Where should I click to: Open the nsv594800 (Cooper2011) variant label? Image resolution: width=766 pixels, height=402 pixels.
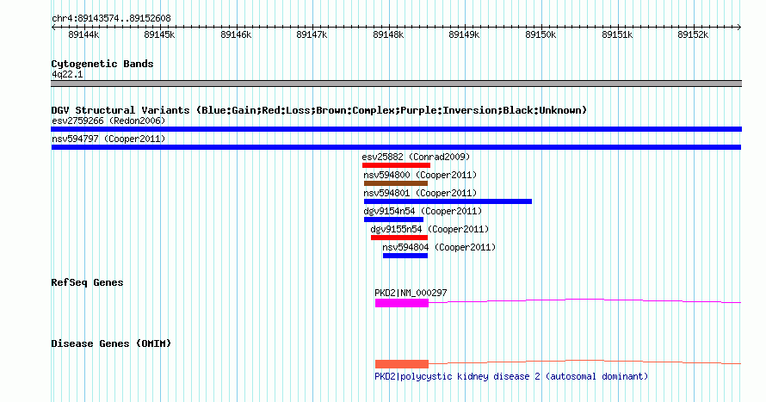(420, 175)
